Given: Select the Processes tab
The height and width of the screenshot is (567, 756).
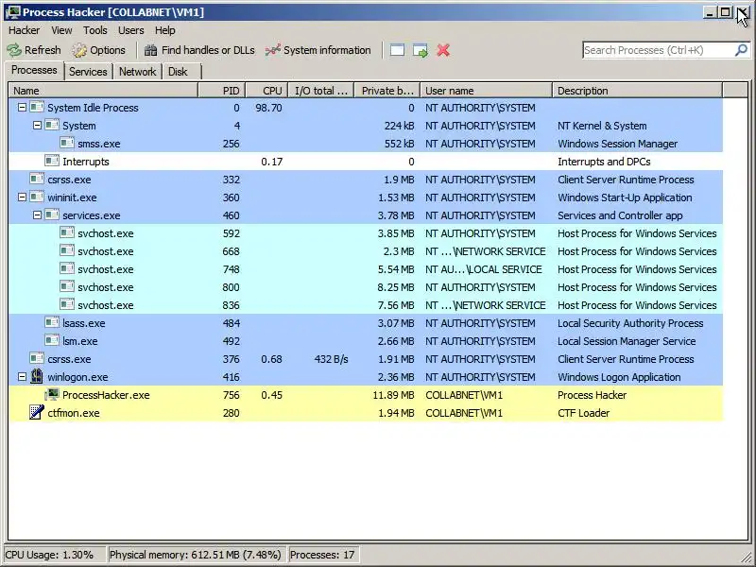Looking at the screenshot, I should (x=34, y=70).
